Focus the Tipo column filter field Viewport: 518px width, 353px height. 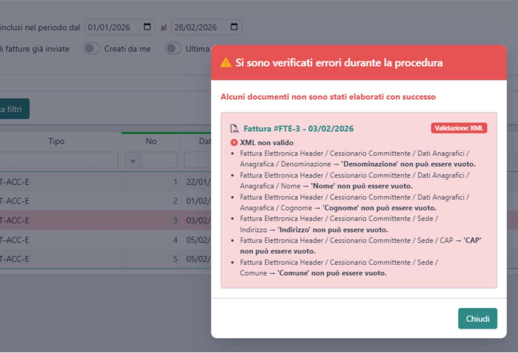click(59, 160)
